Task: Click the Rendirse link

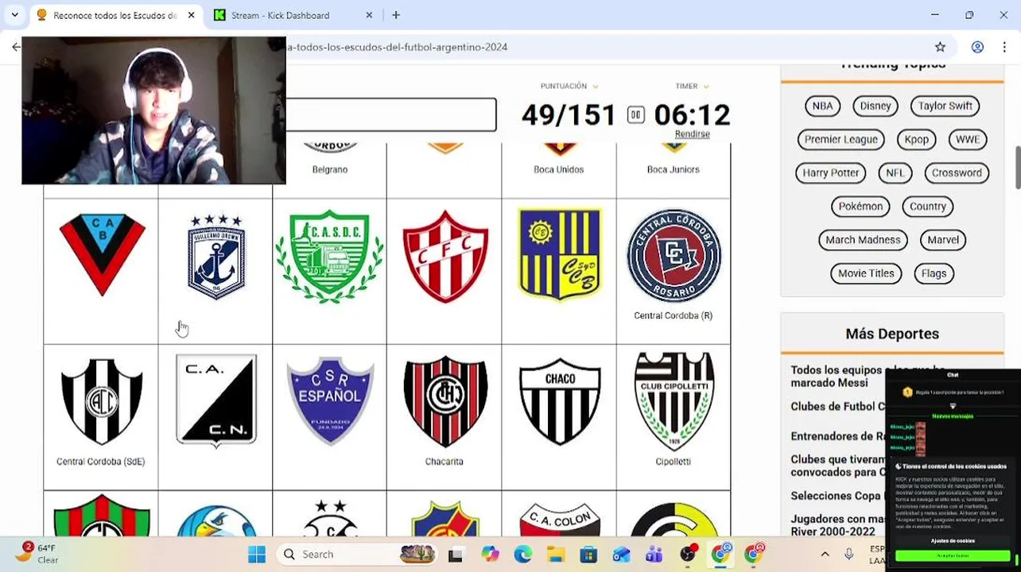Action: tap(692, 133)
